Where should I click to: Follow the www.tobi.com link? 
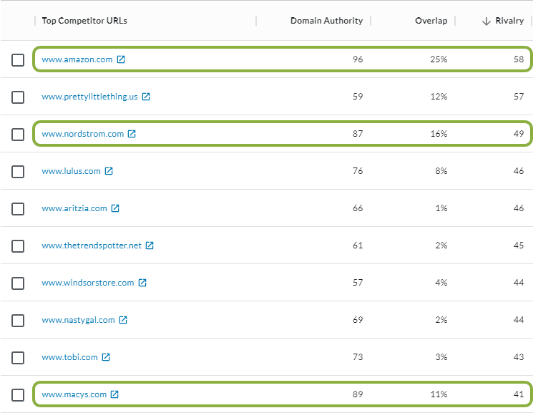(69, 357)
